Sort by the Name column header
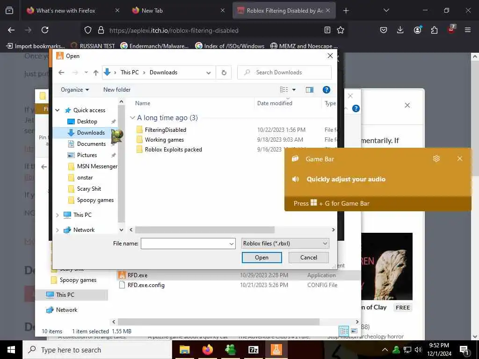This screenshot has height=359, width=479. (142, 103)
